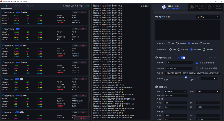This screenshot has height=121, width=224.
Task: Select 상위 200위 for the 시가총액 필터
Action: click(179, 50)
